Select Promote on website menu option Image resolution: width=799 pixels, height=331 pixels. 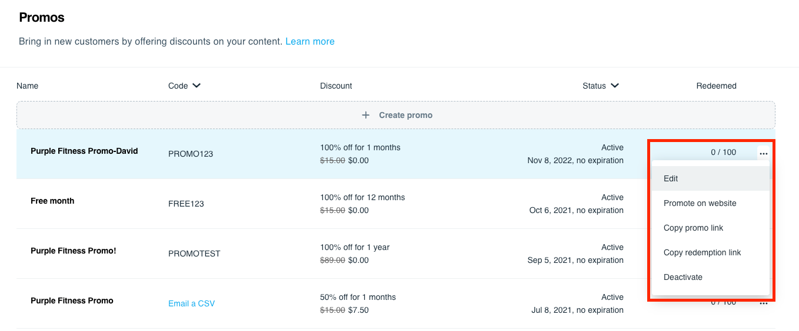(700, 203)
